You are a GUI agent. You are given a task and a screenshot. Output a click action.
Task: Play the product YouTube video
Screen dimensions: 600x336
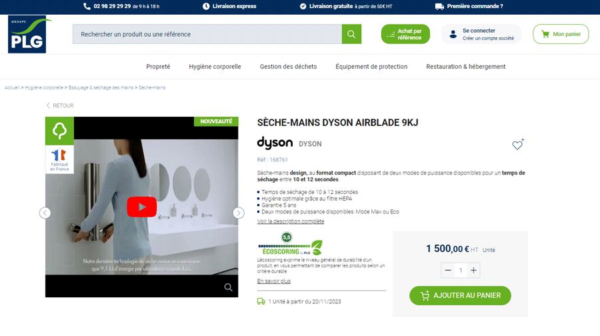coord(142,207)
